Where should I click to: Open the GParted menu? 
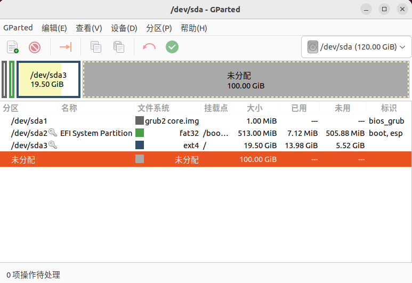coord(18,28)
